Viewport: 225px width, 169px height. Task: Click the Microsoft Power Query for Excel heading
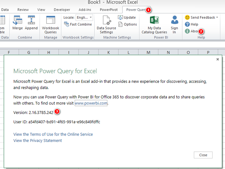pos(55,71)
